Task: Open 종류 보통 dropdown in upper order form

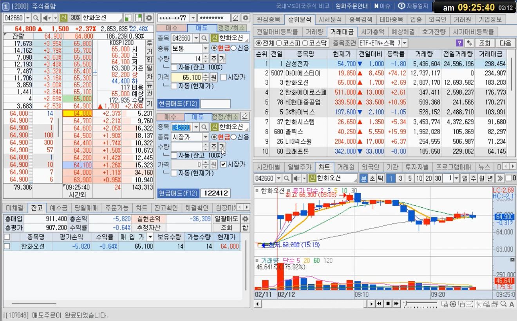Action: click(x=206, y=48)
